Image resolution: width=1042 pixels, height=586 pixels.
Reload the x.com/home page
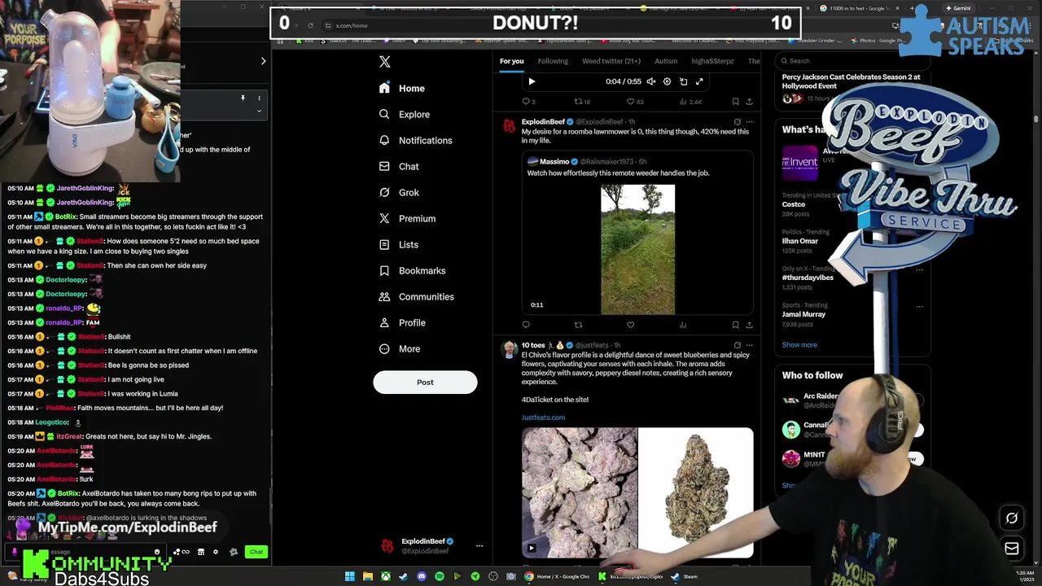[310, 25]
